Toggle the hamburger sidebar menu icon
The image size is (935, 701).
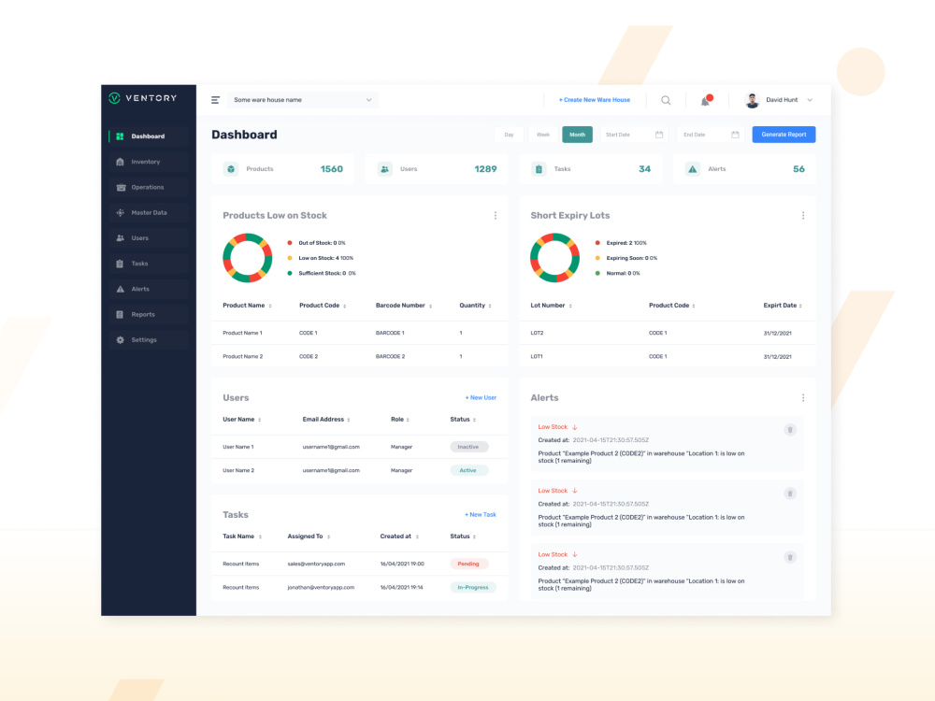[215, 100]
